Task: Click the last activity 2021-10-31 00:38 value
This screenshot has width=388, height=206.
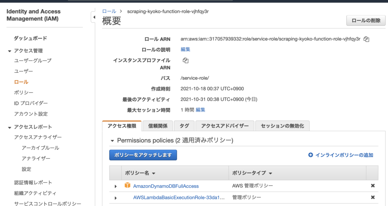Action: pos(219,99)
